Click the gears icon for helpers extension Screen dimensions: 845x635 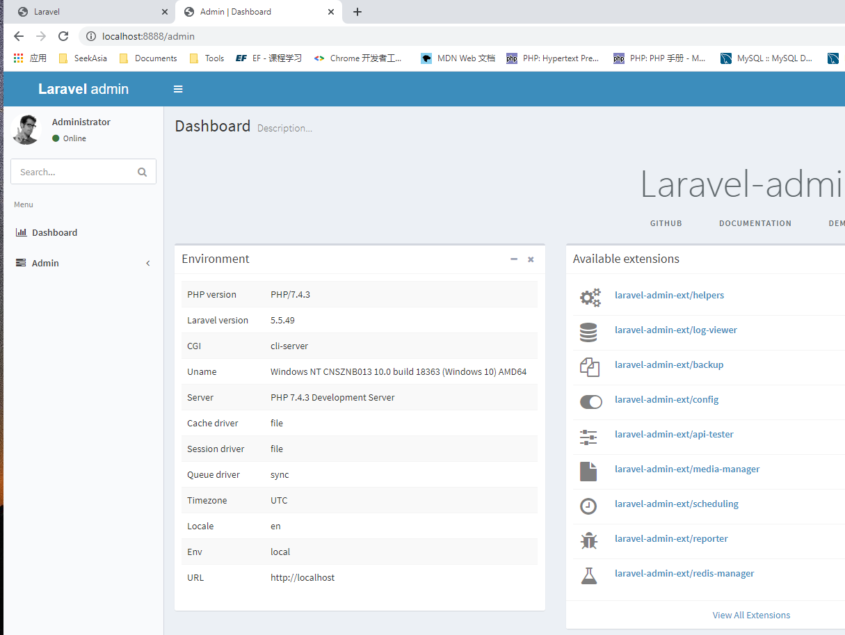coord(590,298)
